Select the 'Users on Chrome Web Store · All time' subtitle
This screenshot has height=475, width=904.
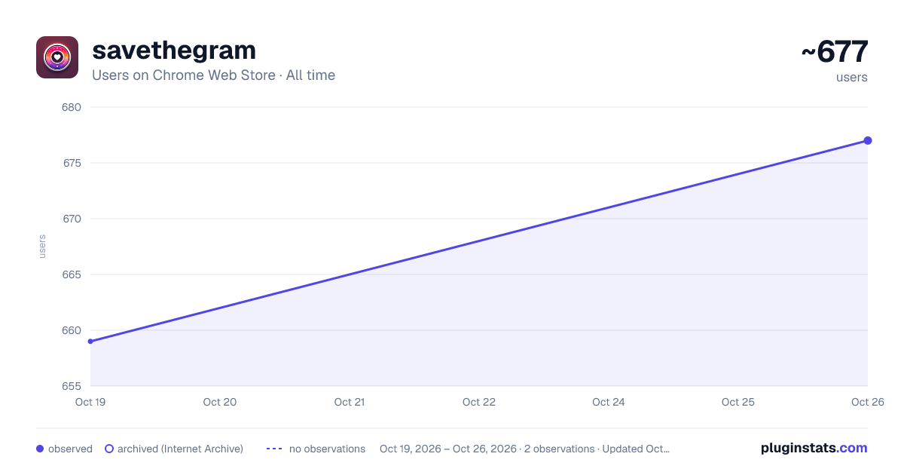[x=213, y=75]
